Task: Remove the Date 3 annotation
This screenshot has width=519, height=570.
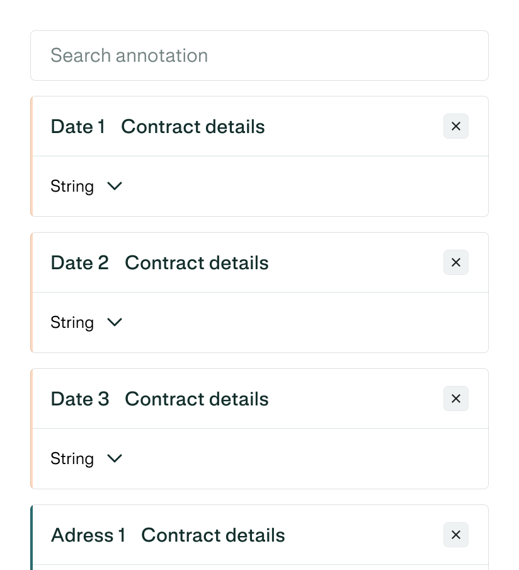Action: [455, 398]
